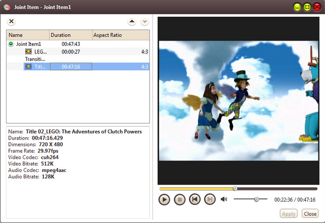This screenshot has width=325, height=223.
Task: Mute audio with speaker icon
Action: [224, 199]
